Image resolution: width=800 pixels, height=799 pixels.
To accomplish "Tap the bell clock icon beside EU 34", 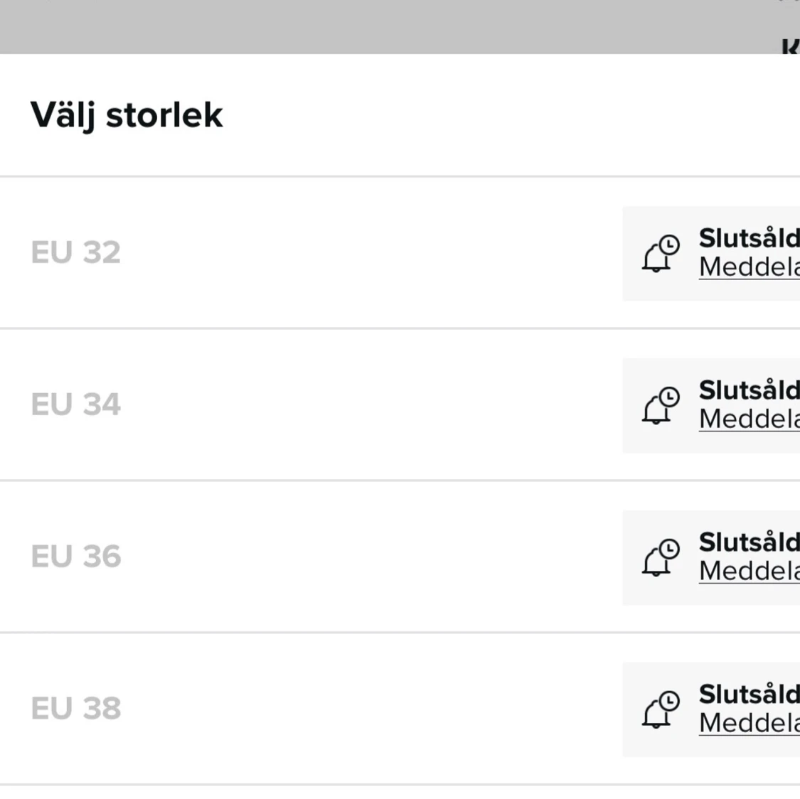I will pyautogui.click(x=661, y=405).
